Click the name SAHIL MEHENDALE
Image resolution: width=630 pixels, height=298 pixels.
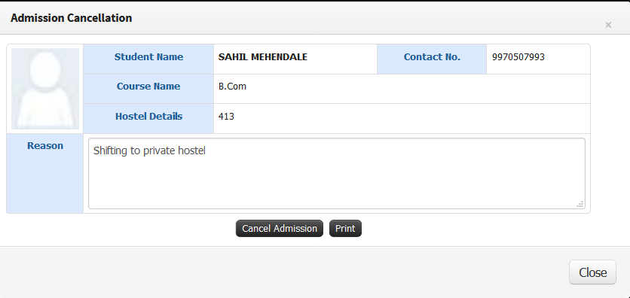[263, 57]
